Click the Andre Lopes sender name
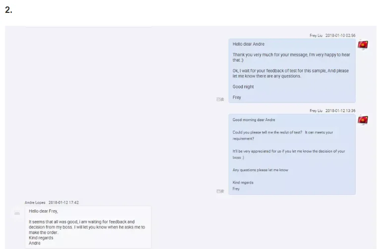377x249 pixels. point(35,202)
